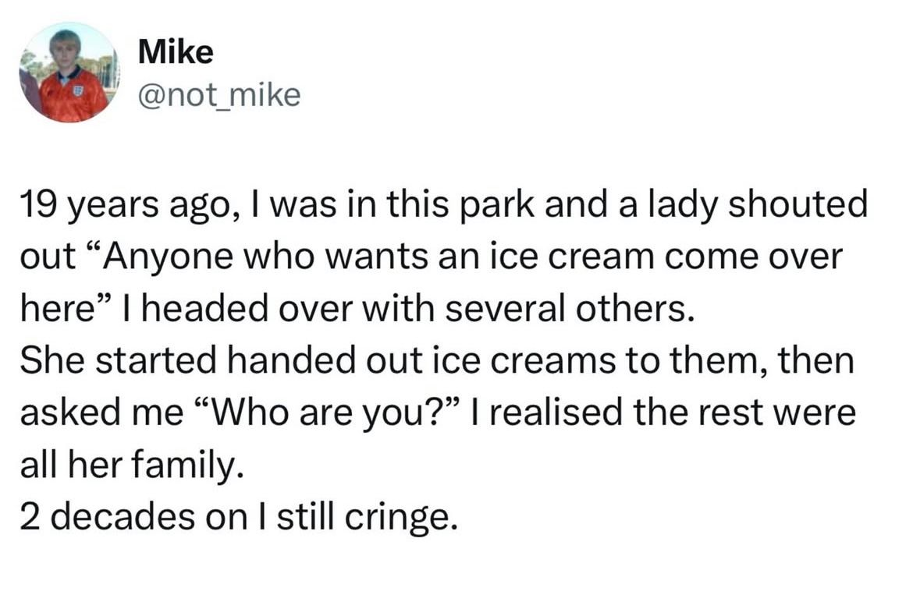Click the words "I realised"
The image size is (913, 602).
tap(554, 413)
